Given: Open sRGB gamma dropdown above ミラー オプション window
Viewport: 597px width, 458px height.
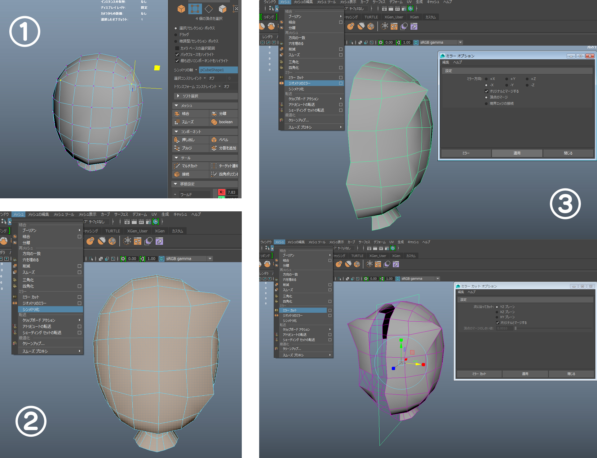Looking at the screenshot, I should click(460, 42).
